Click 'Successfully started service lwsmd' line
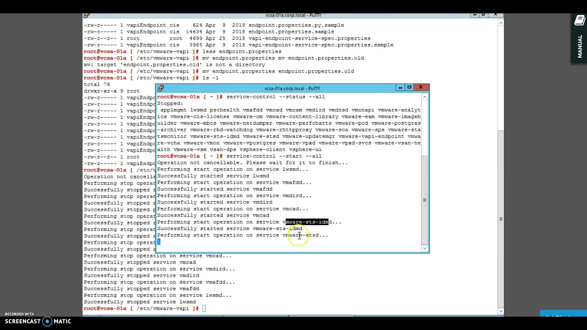 [x=213, y=176]
